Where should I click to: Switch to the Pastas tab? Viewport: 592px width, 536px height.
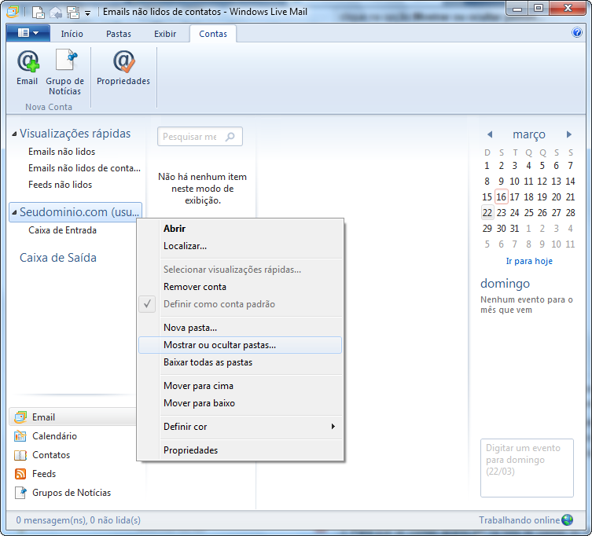[119, 34]
